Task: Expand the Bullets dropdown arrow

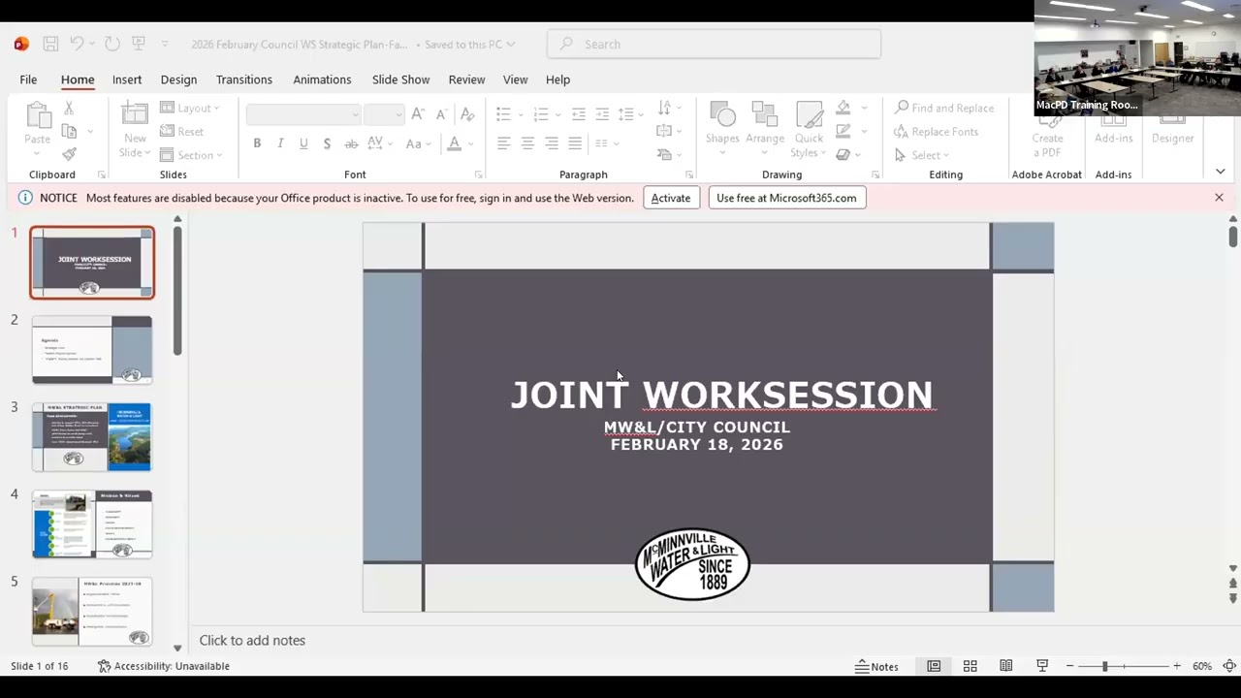Action: [522, 114]
